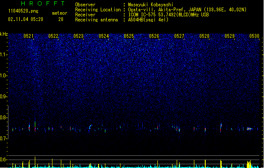Screen dimensions: 264x168
Task: Click observer name Masayuki Kobayashi
Action: (151, 5)
